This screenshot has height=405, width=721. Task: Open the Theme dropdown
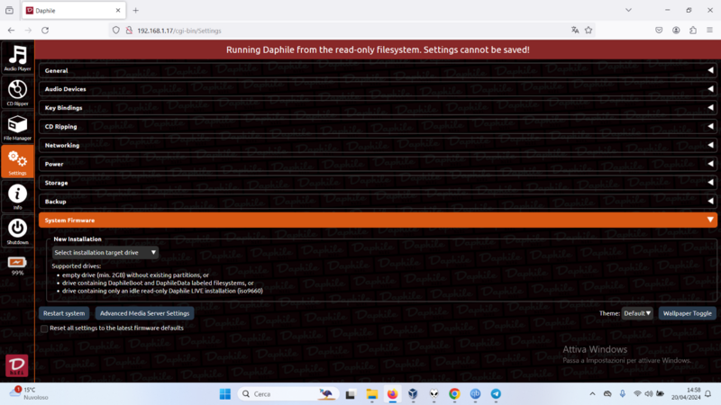coord(637,313)
